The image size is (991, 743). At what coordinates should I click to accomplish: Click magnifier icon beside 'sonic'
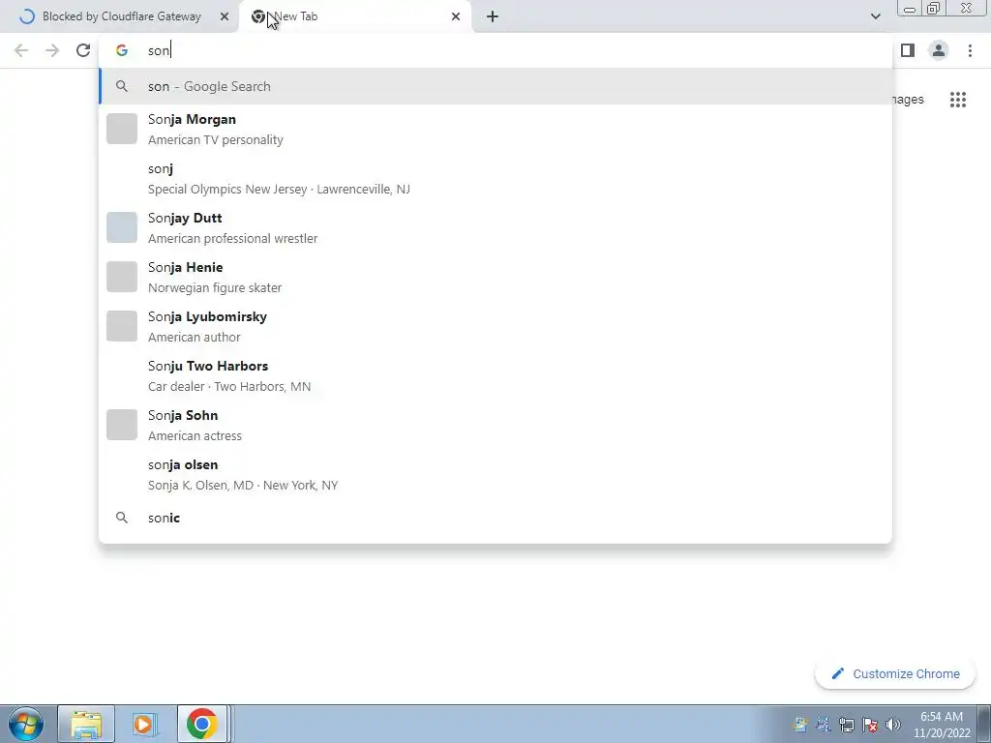[x=122, y=518]
